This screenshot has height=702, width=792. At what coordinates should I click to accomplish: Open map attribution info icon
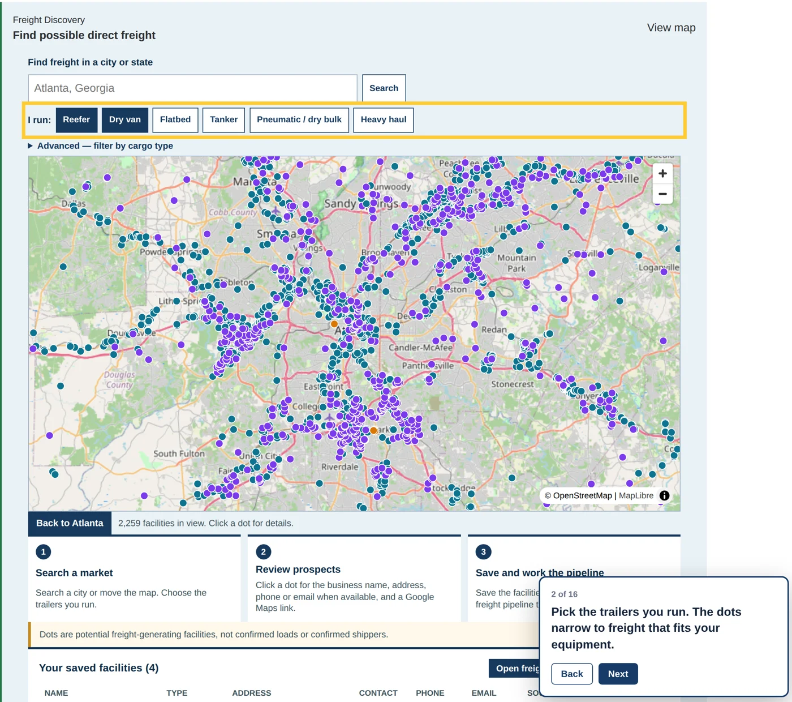[x=665, y=495]
